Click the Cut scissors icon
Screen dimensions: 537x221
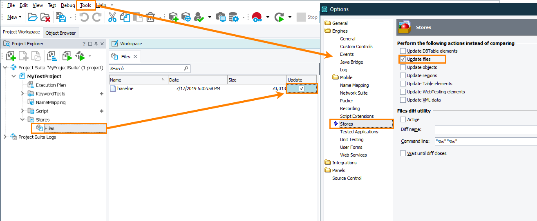pos(112,17)
